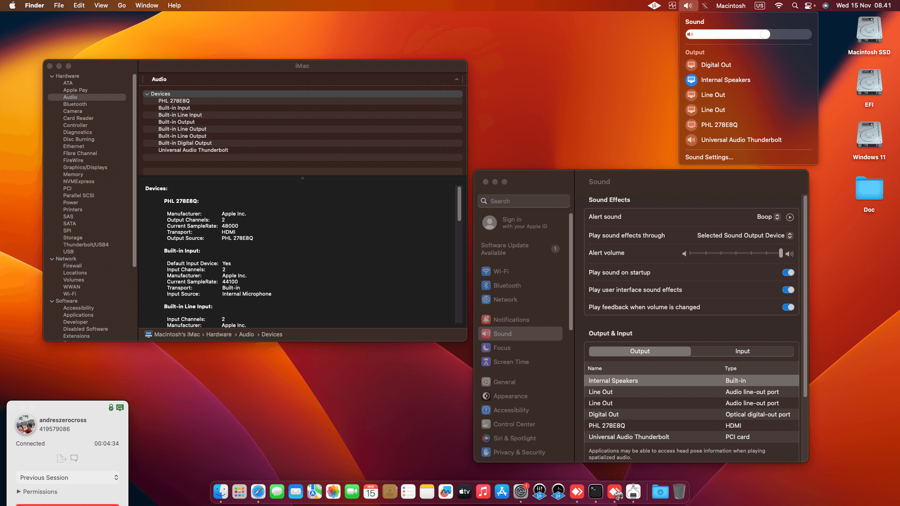
Task: Toggle Play sound on startup
Action: tap(788, 273)
